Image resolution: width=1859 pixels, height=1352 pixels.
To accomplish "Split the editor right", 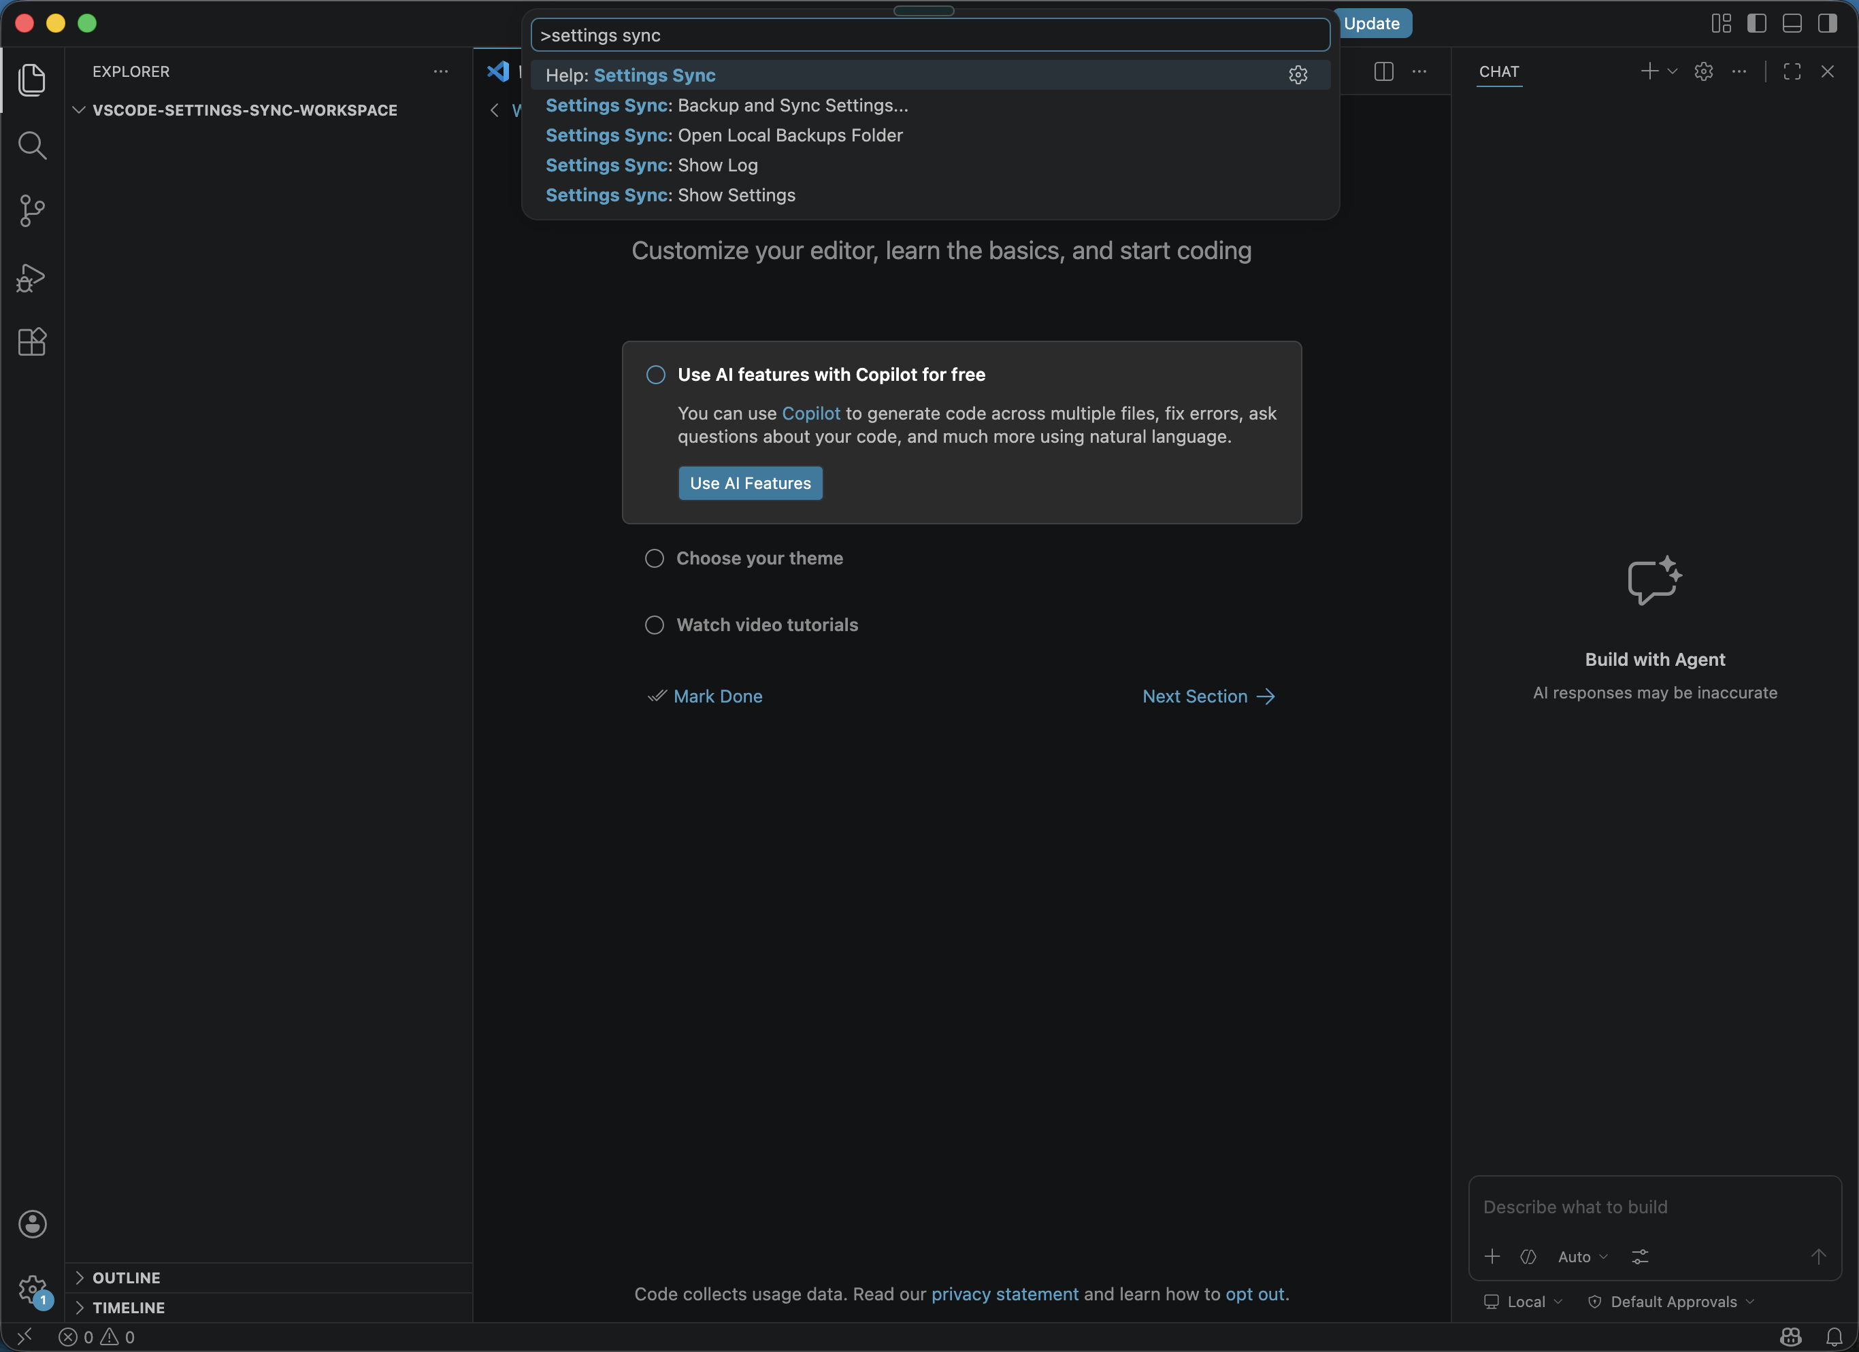I will (x=1383, y=71).
